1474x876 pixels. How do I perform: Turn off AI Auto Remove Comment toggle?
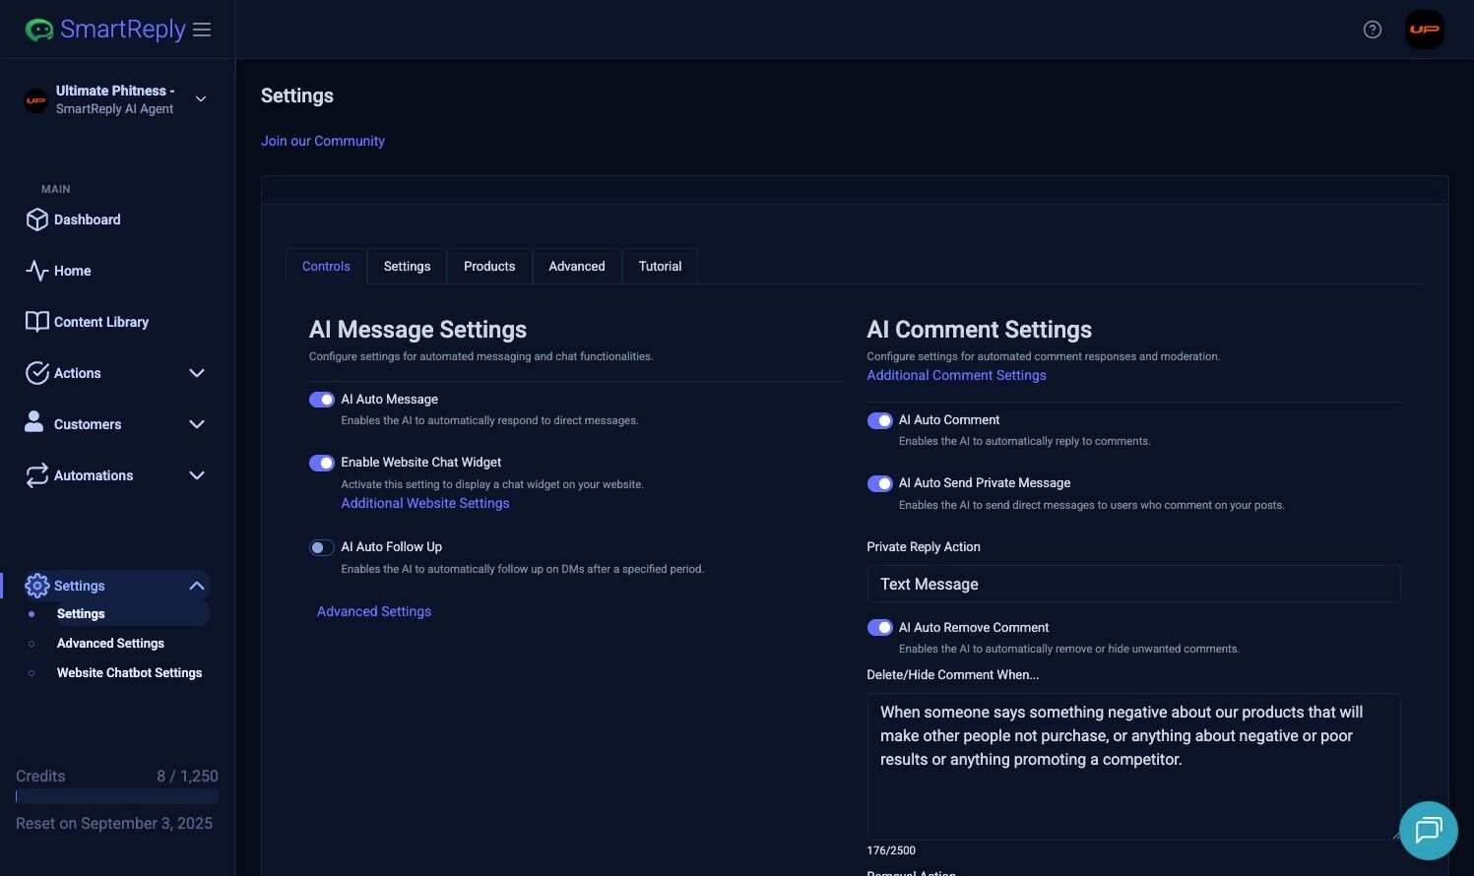tap(879, 628)
